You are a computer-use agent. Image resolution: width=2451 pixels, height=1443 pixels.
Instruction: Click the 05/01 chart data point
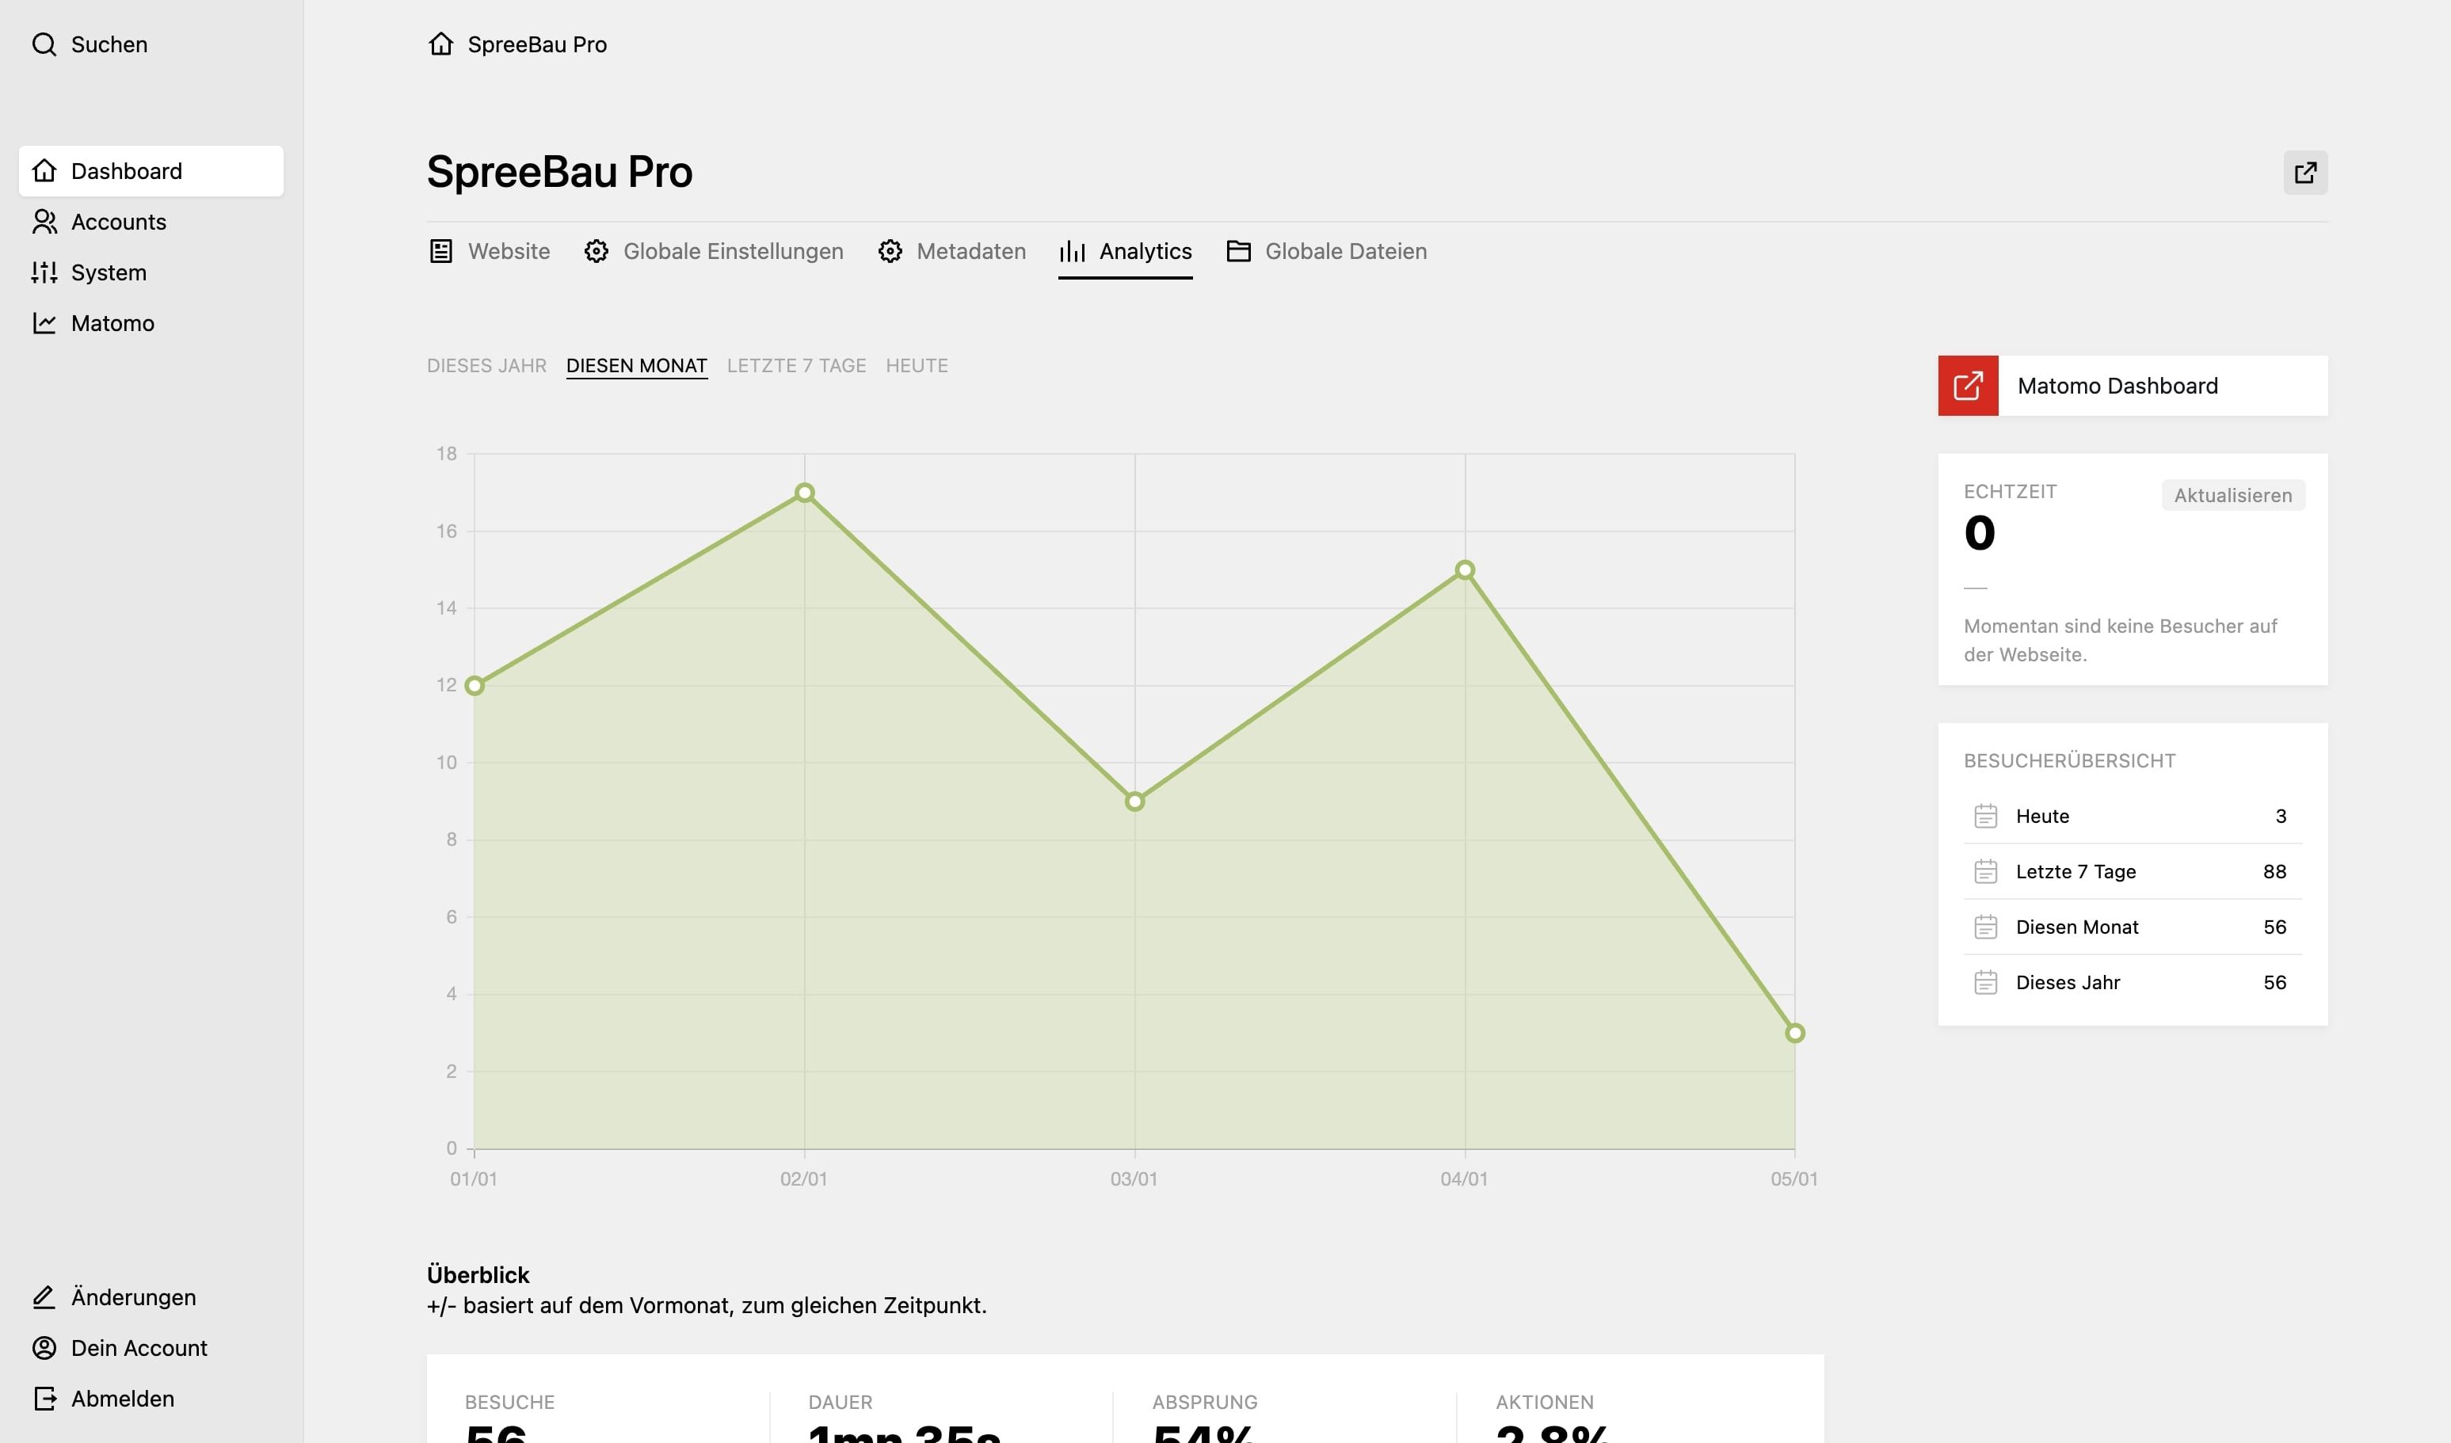[x=1794, y=1033]
